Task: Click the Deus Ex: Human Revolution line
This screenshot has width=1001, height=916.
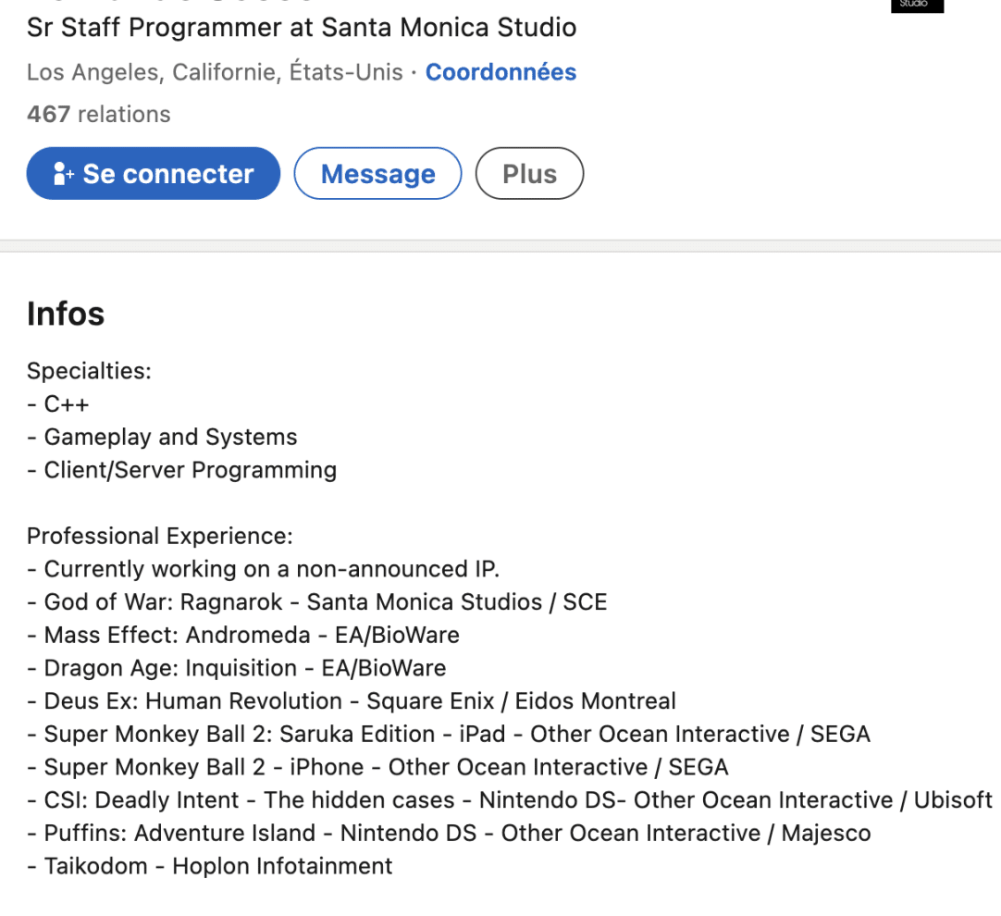Action: (352, 701)
